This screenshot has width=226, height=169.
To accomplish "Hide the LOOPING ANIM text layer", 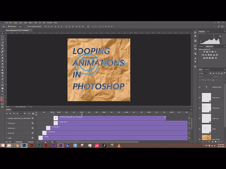I will (x=200, y=87).
